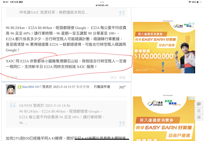Open the Sita1004-1017 username link
This screenshot has height=141, width=204.
tap(31, 87)
